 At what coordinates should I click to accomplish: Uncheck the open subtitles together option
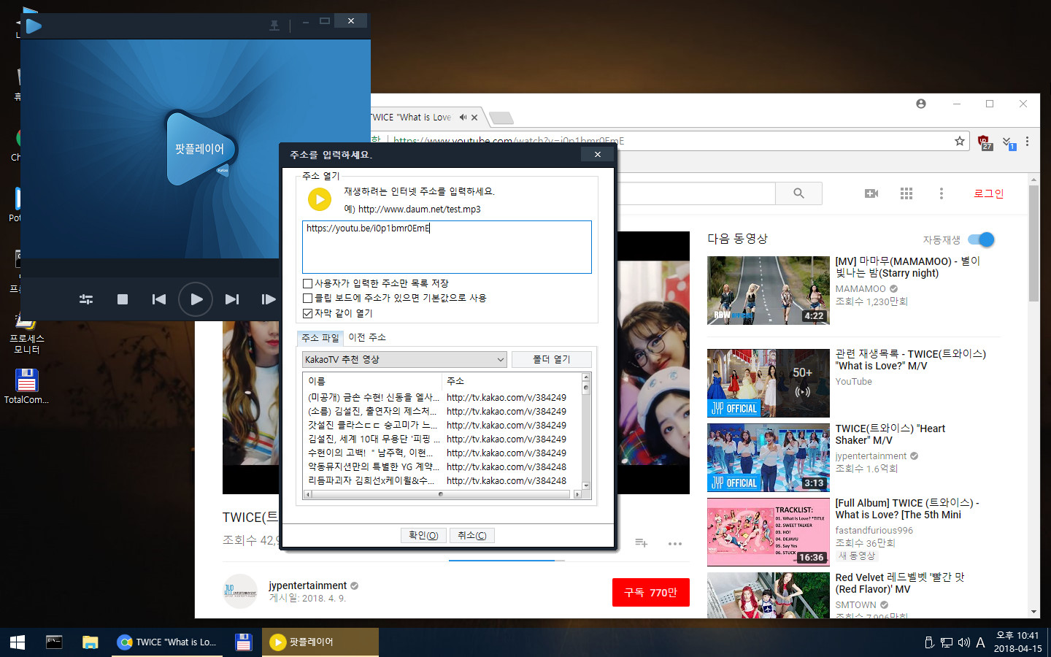pos(307,313)
